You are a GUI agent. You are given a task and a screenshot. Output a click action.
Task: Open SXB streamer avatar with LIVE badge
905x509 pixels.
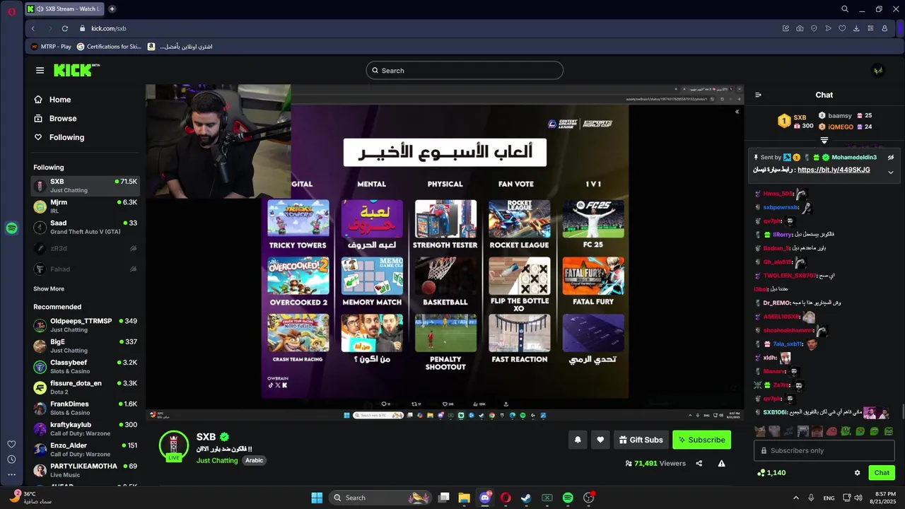(174, 446)
